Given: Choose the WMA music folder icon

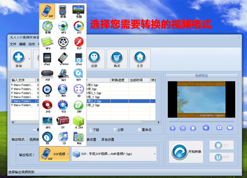Looking at the screenshot, I should 79,138.
